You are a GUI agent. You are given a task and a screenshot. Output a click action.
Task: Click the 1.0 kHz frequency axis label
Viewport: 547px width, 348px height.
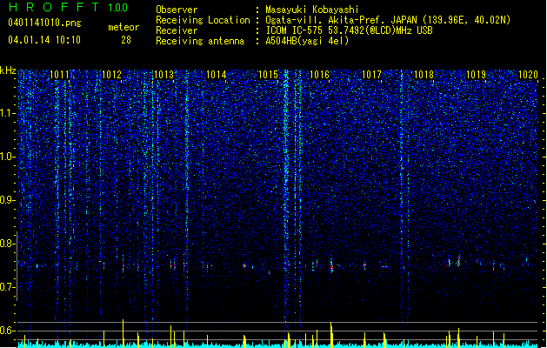pyautogui.click(x=8, y=157)
